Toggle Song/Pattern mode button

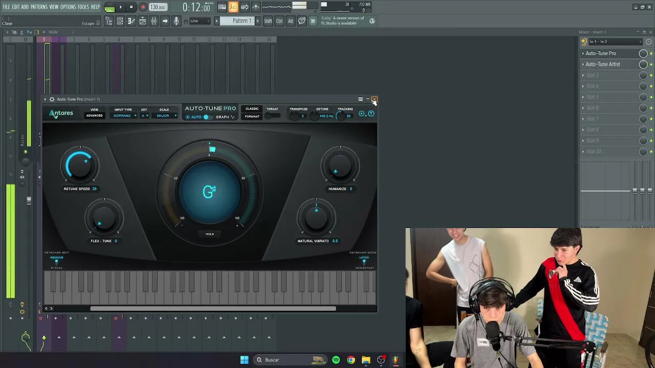(110, 8)
